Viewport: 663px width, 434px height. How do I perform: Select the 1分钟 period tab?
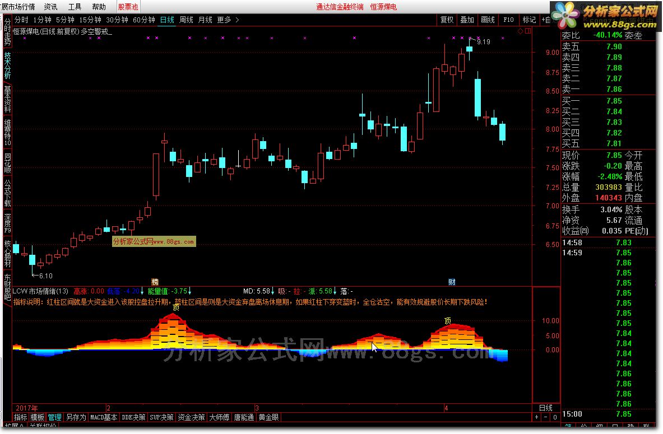pos(42,20)
